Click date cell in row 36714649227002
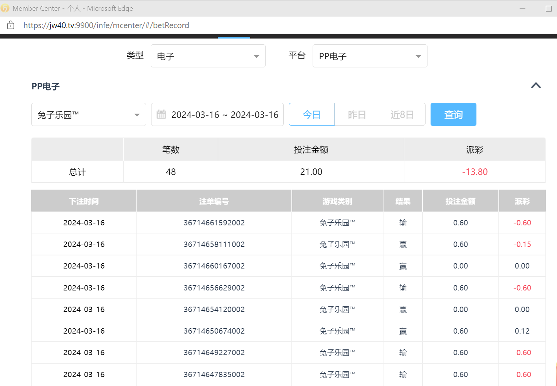Viewport: 557px width, 386px height. (x=84, y=352)
